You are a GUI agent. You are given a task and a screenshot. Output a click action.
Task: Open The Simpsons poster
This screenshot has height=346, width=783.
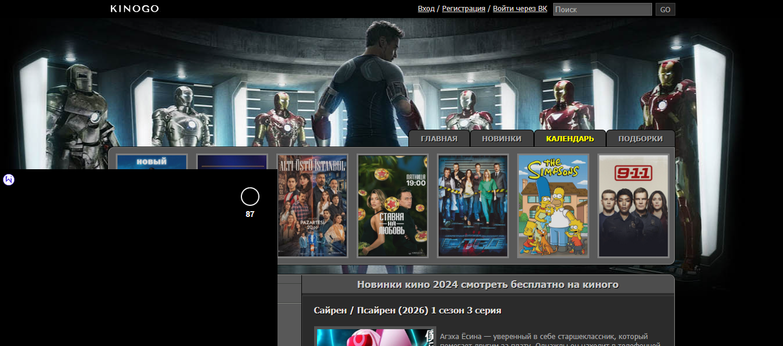553,206
